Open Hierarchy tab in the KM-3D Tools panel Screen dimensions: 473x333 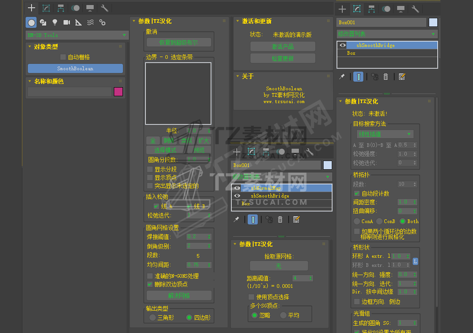tap(61, 8)
